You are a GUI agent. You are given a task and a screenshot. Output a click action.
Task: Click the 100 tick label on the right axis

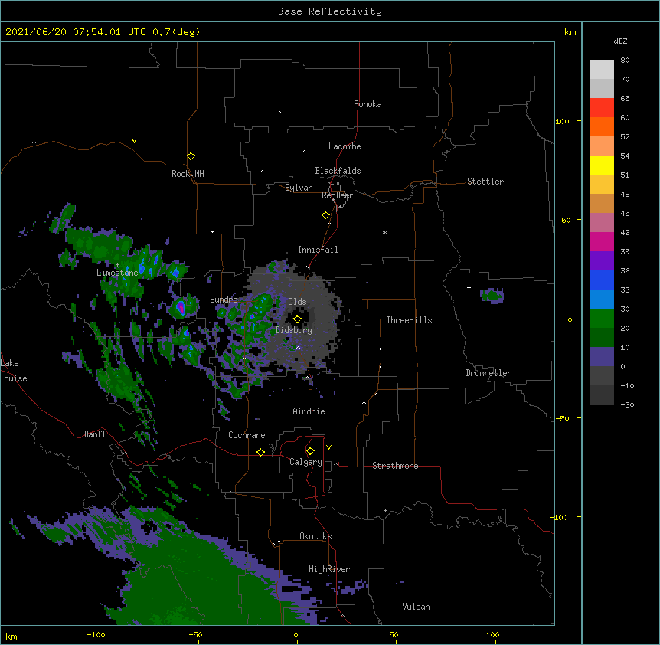562,121
